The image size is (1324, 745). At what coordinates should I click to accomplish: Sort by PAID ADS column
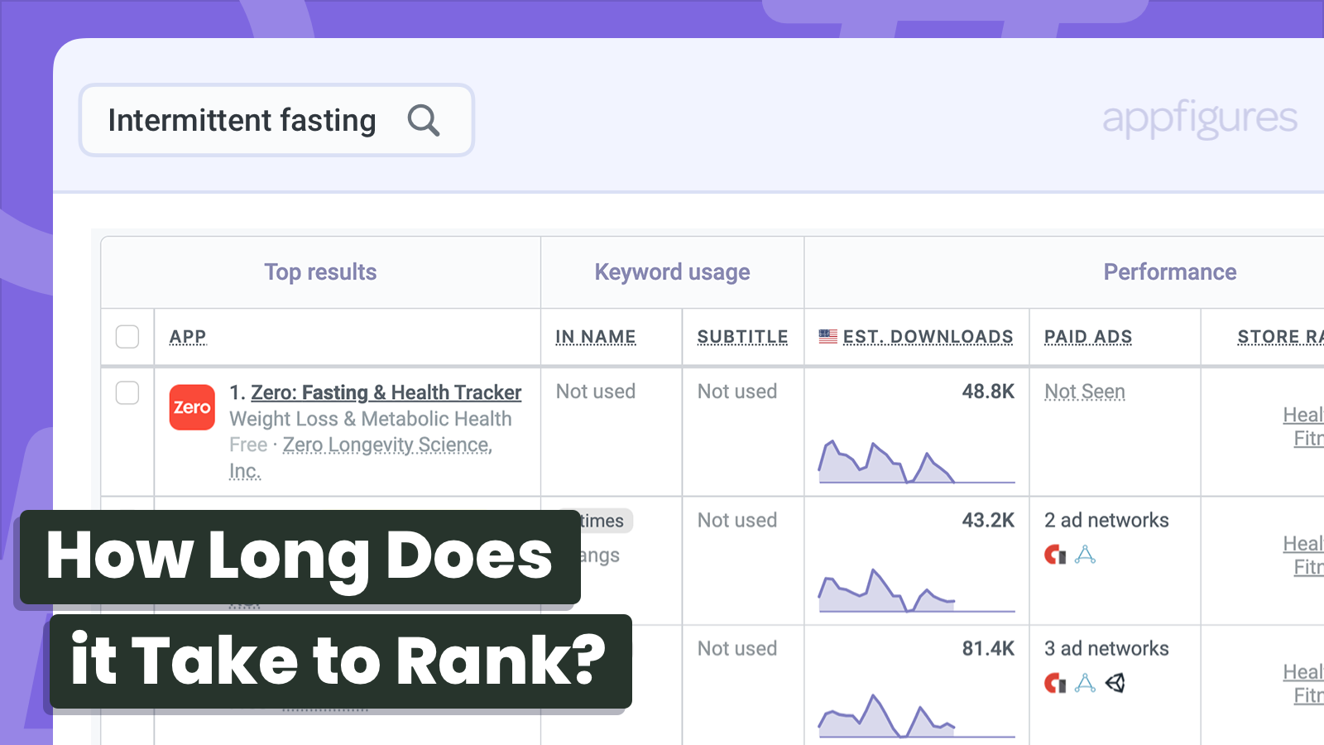(1088, 337)
